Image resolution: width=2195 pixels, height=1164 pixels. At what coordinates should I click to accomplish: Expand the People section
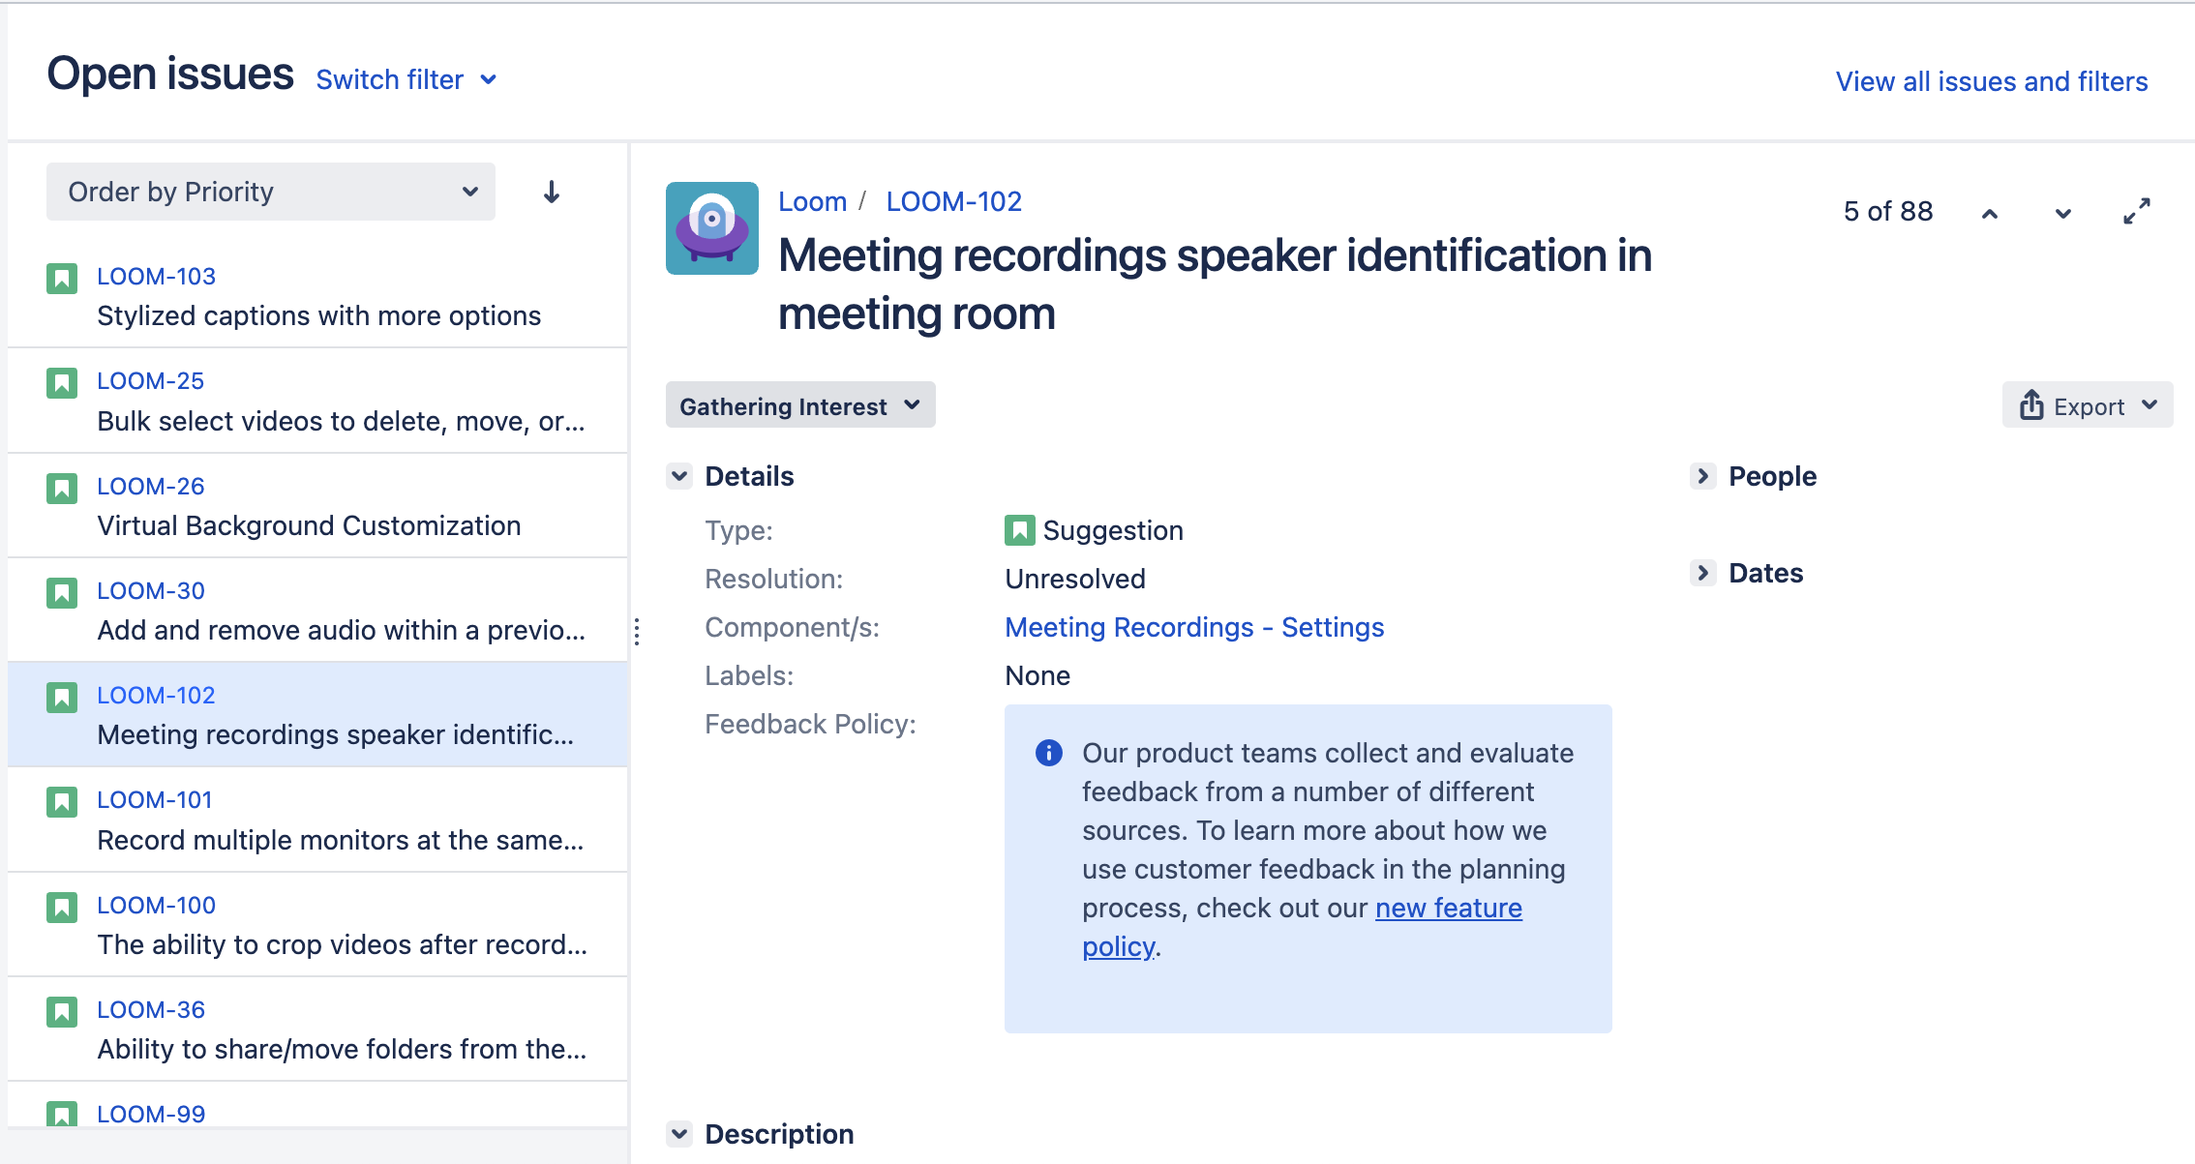pyautogui.click(x=1703, y=476)
